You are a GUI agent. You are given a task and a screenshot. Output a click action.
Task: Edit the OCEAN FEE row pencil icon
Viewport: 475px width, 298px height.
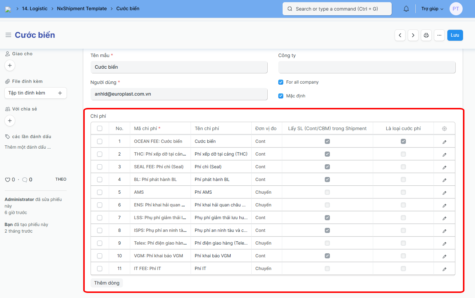(x=444, y=142)
